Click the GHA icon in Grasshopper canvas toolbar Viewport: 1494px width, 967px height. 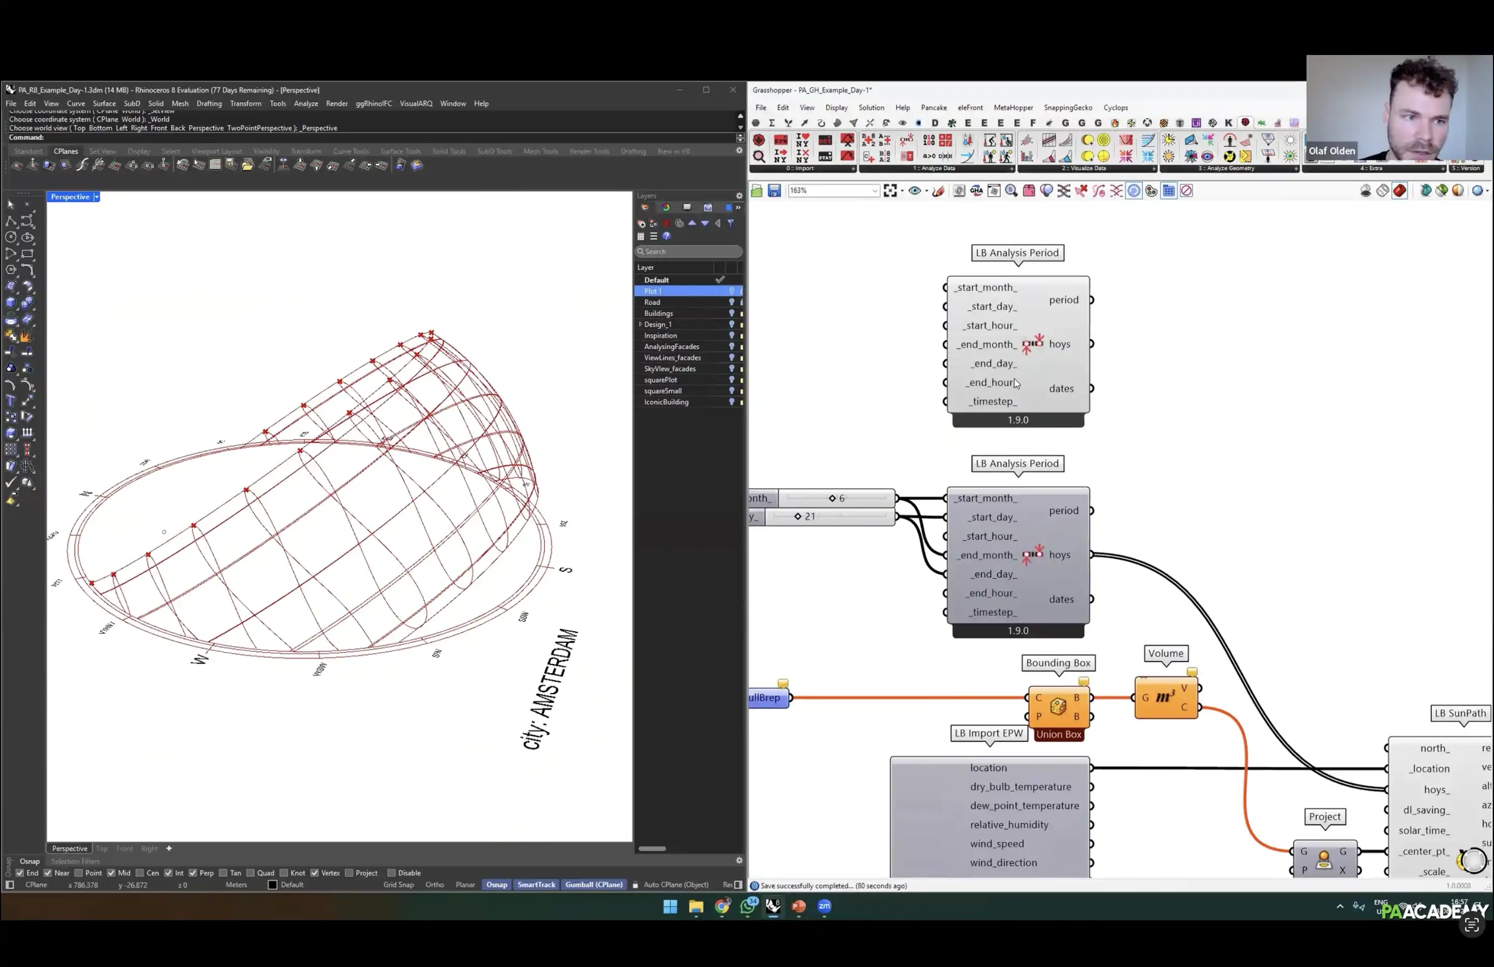coord(977,191)
